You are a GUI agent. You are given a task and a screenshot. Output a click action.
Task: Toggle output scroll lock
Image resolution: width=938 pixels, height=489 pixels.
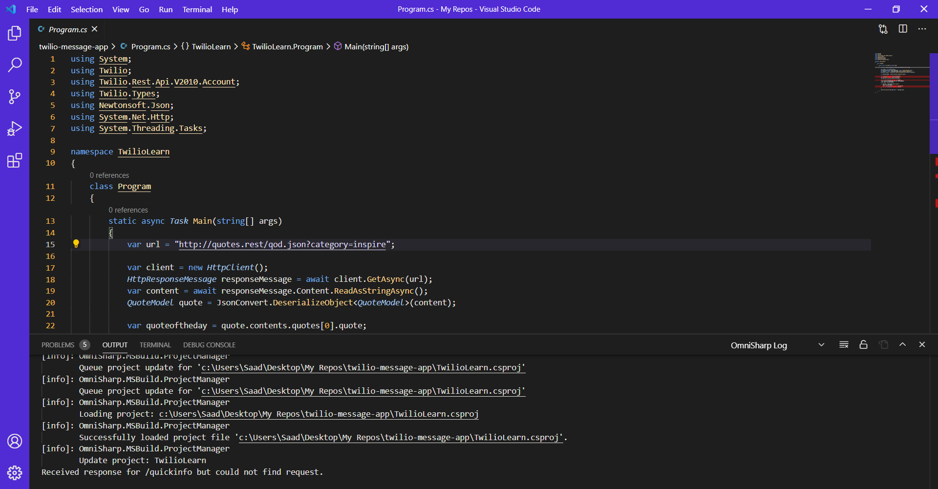pos(863,345)
